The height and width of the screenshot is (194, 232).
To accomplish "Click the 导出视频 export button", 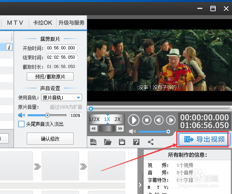I will [x=204, y=139].
